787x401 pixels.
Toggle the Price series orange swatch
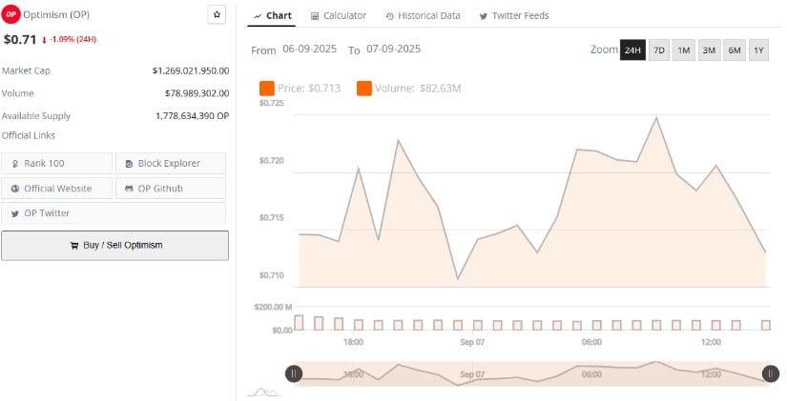tap(267, 89)
